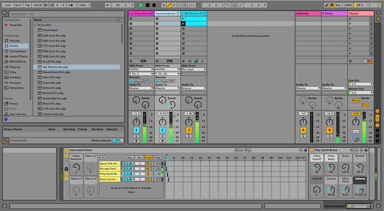384x211 pixels.
Task: Open the sound selector track title dropdown arrow
Action: (x=178, y=13)
